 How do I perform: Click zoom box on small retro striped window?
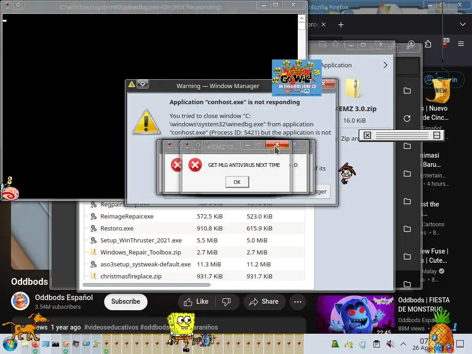[x=437, y=136]
